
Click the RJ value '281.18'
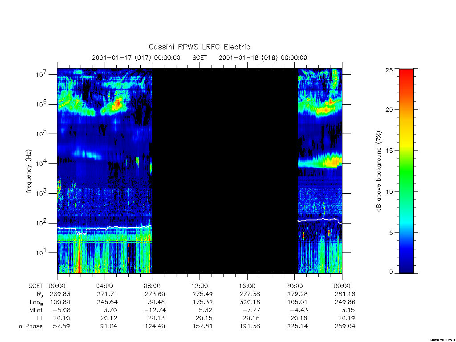tap(345, 294)
